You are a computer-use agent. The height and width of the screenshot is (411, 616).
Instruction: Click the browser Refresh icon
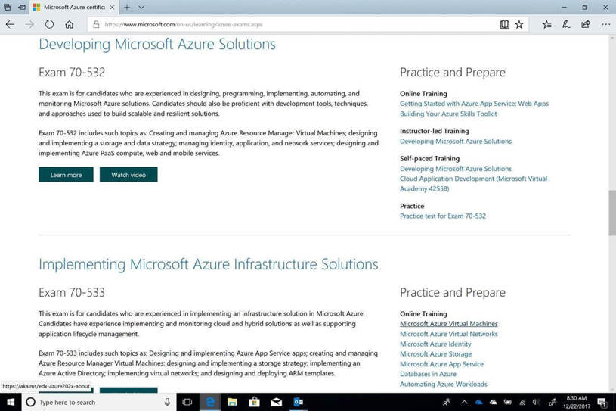[x=49, y=24]
